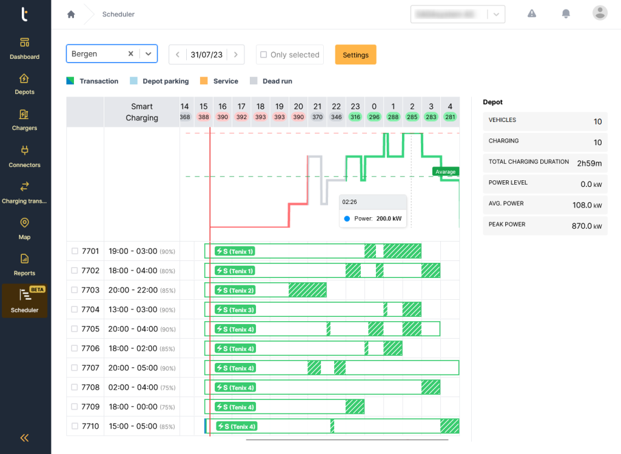
Task: Enable the Only selected checkbox
Action: (x=263, y=55)
